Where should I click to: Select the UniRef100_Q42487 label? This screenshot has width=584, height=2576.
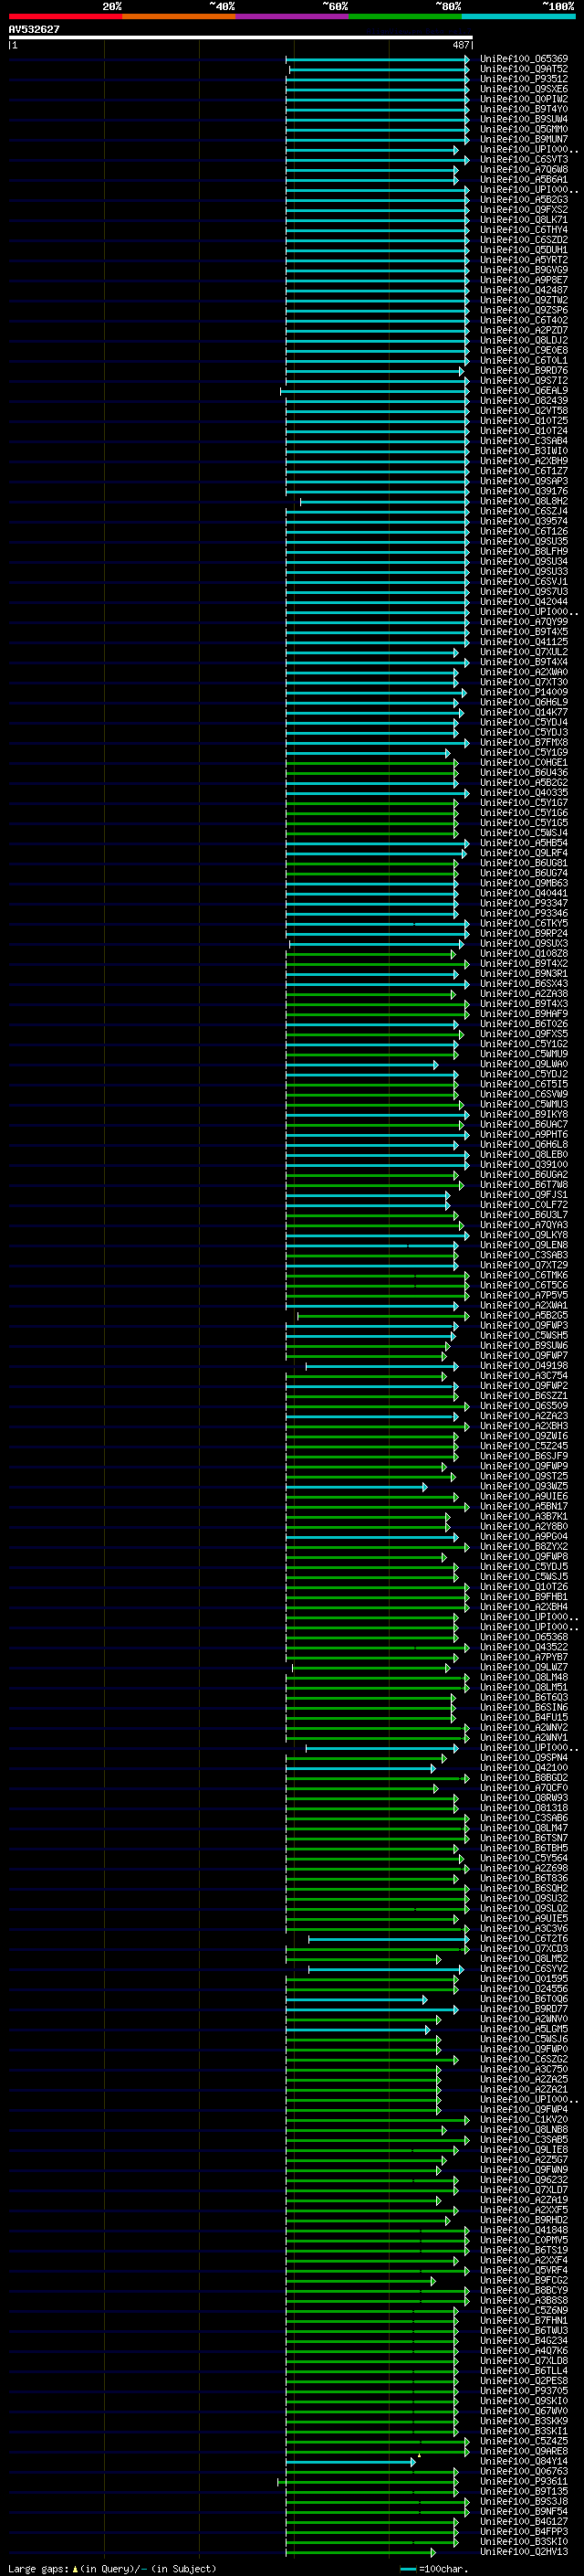pyautogui.click(x=524, y=290)
